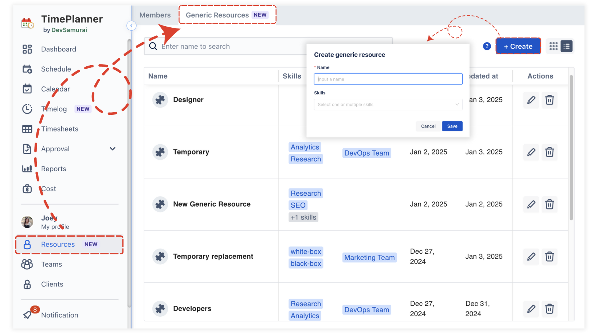This screenshot has width=596, height=336.
Task: Expand the +1 skills tag
Action: click(303, 218)
